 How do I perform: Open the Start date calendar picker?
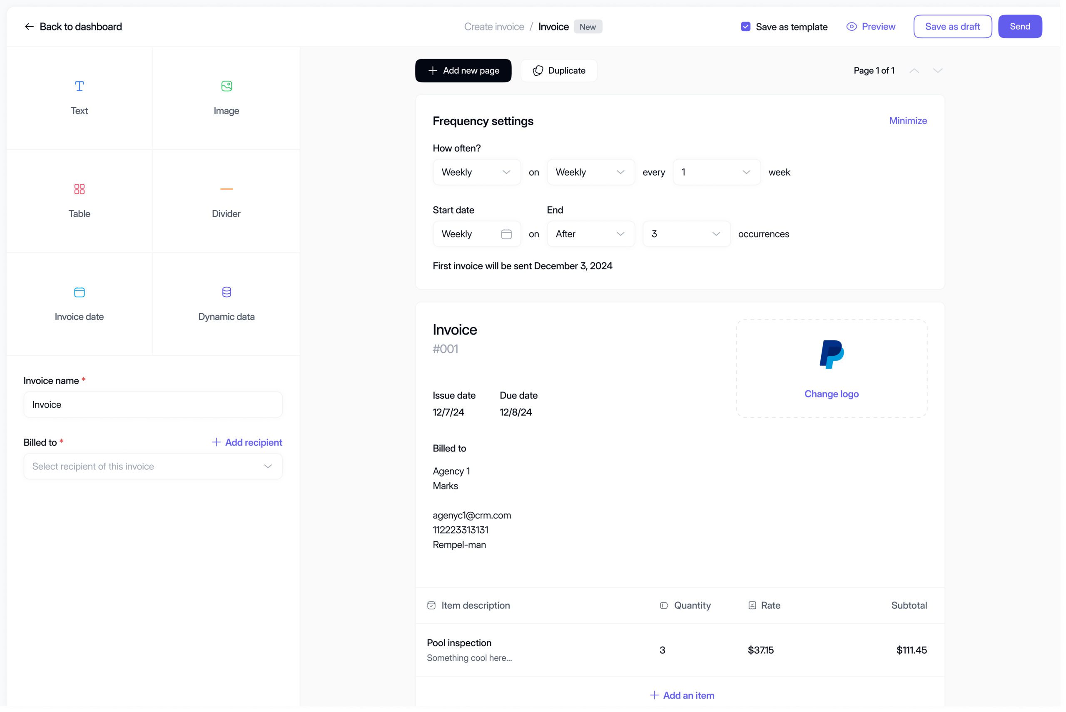(x=506, y=234)
